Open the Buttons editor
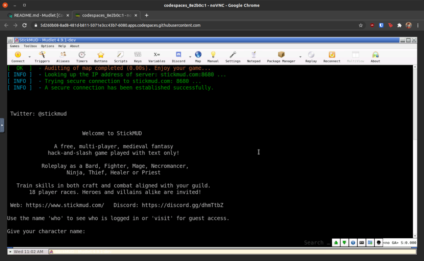This screenshot has width=424, height=261. (x=101, y=57)
